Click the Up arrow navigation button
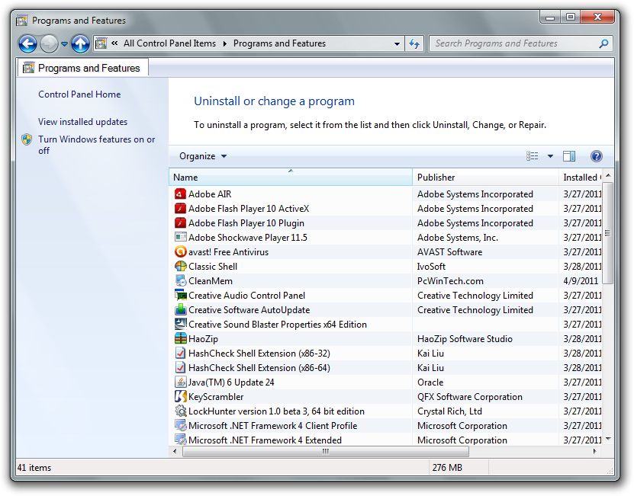Screen dimensions: 634x496 pos(80,43)
